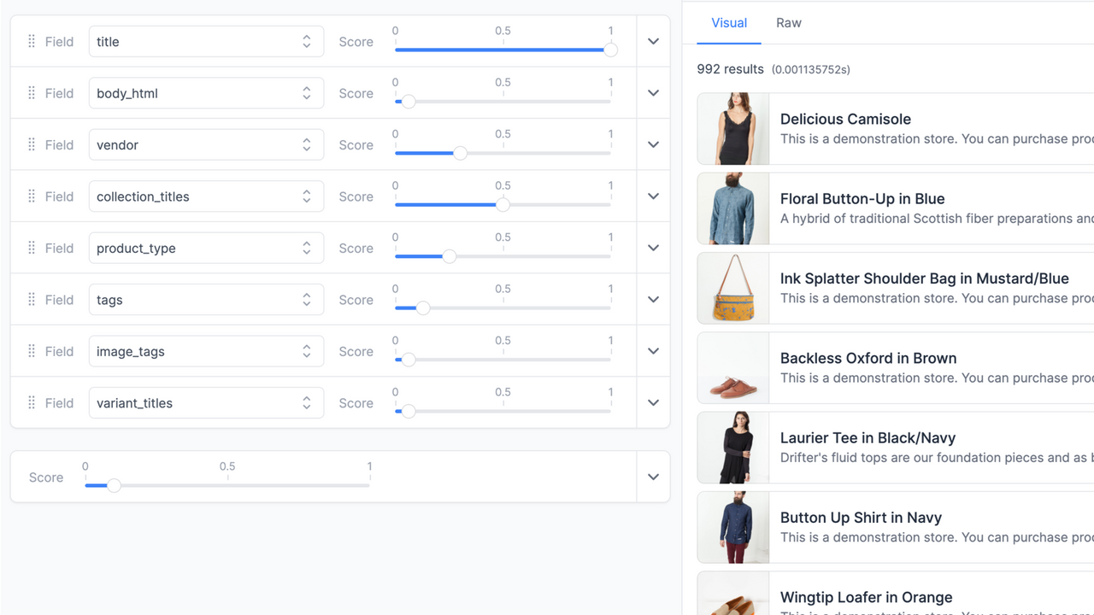Open the Delicious Camisole product

844,119
